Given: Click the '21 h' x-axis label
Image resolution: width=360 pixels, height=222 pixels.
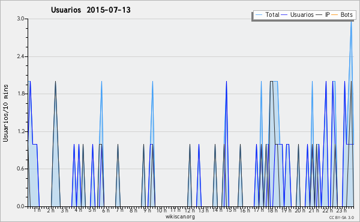Looking at the screenshot, I should [314, 210].
